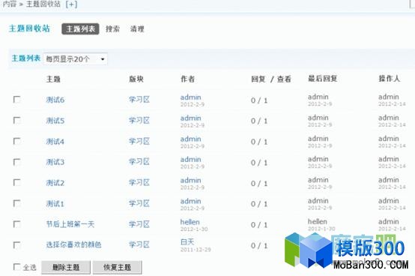The height and width of the screenshot is (276, 415).
Task: Open the 测试2 topic link
Action: point(55,183)
